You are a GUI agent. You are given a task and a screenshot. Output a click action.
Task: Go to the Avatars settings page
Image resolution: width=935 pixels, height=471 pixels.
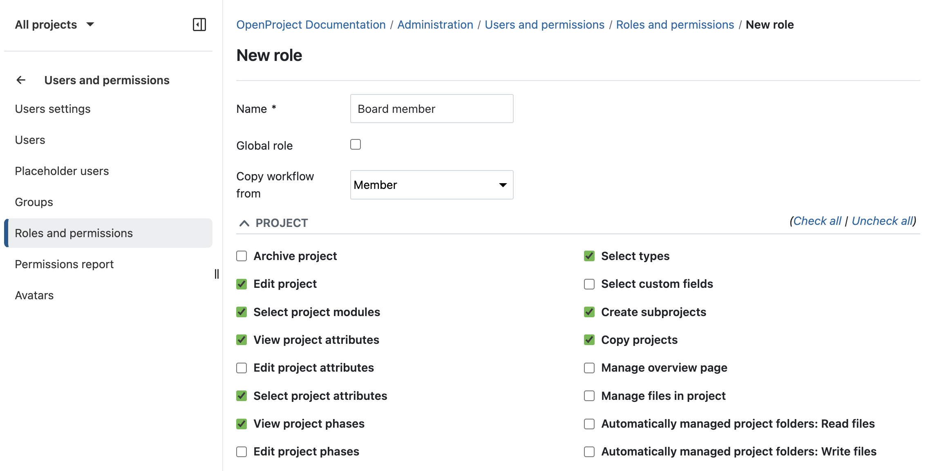pos(34,295)
